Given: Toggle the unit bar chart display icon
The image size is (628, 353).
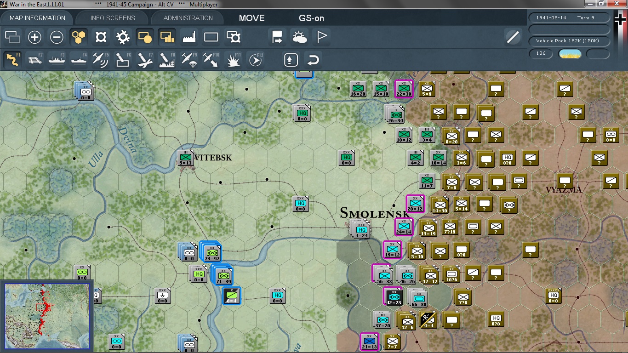Looking at the screenshot, I should [x=167, y=37].
